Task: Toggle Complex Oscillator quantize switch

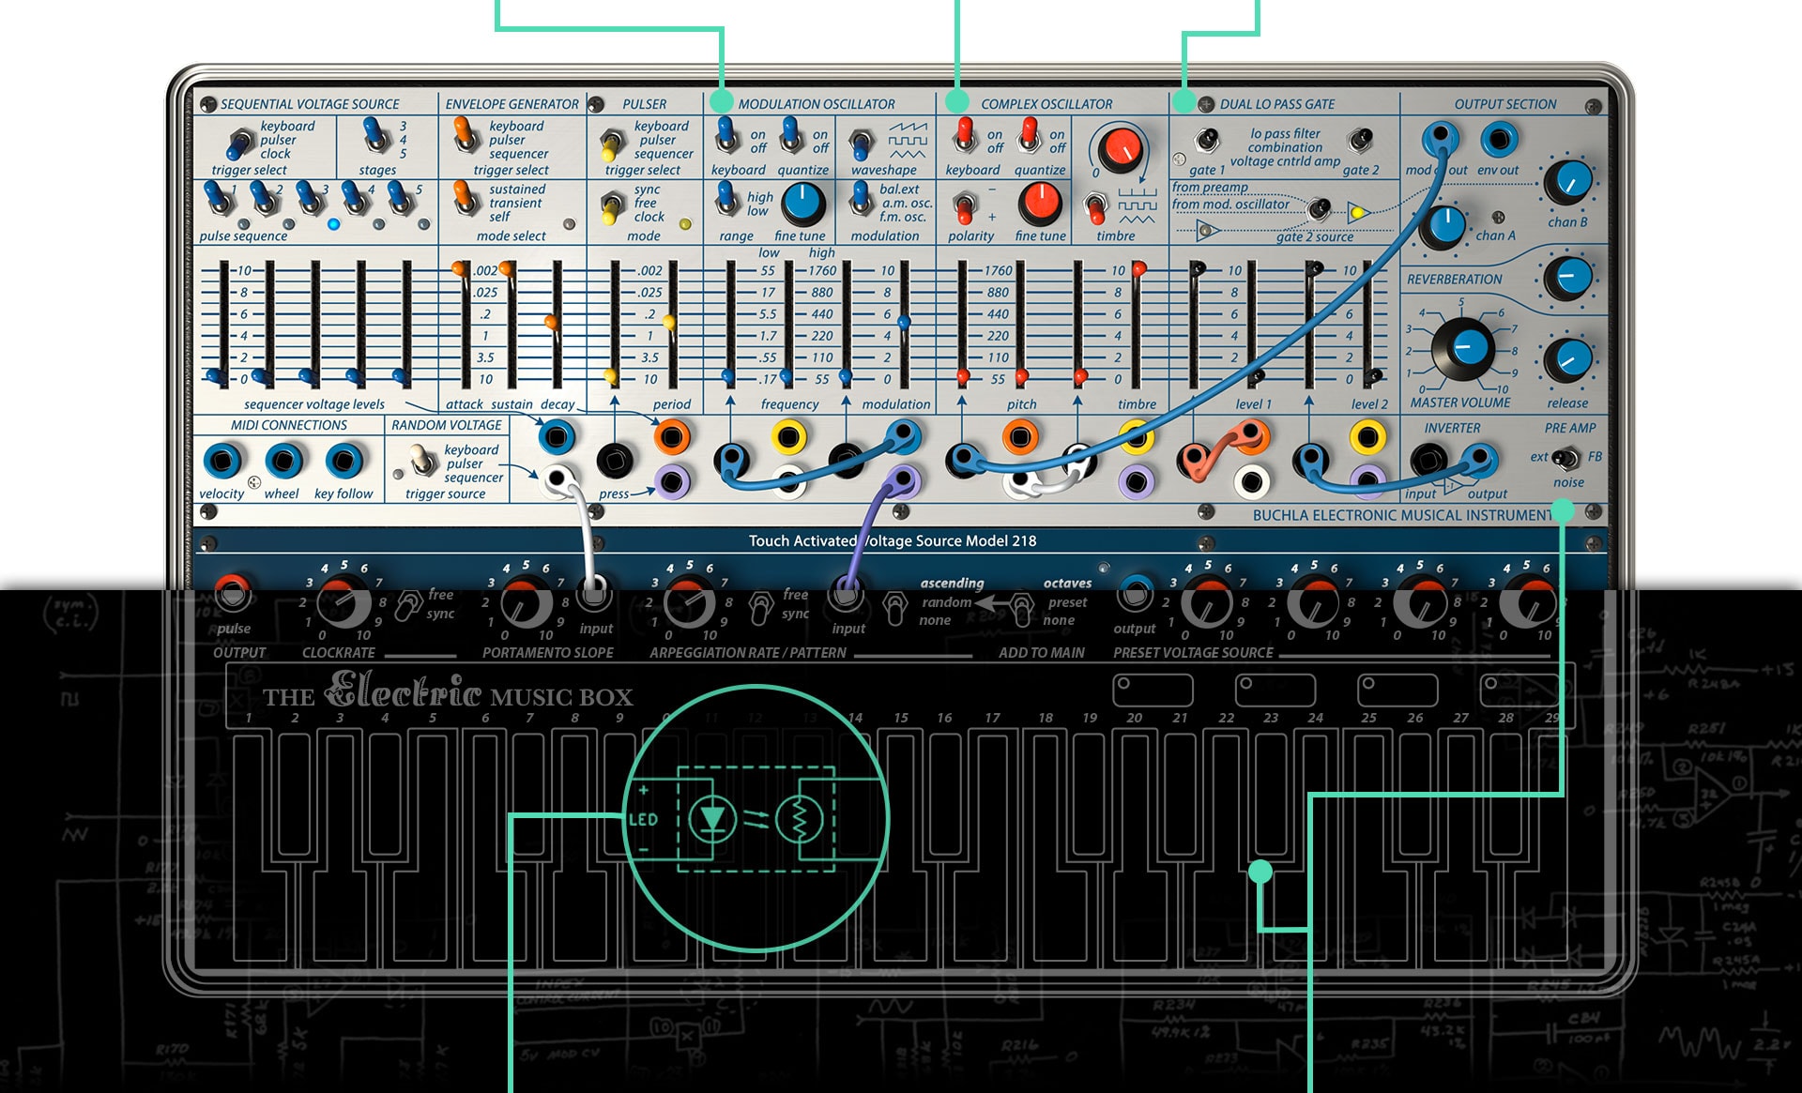Action: click(1030, 136)
